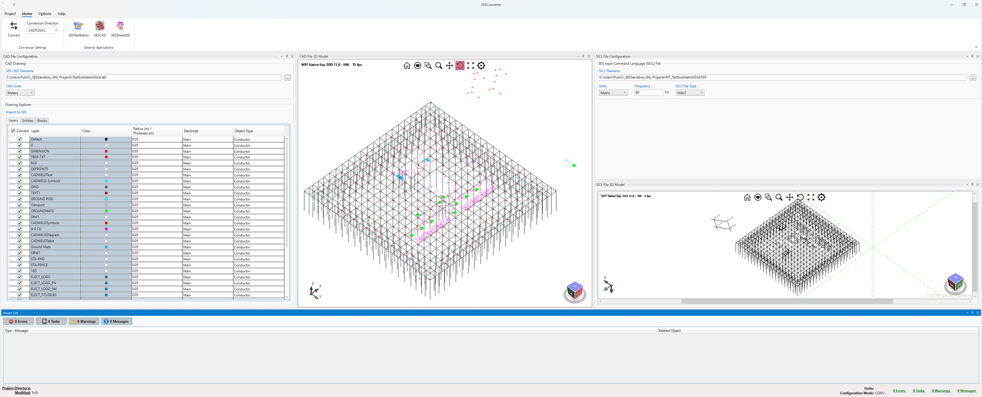
Task: Open CAD File Configuration panel options arrow
Action: 282,56
